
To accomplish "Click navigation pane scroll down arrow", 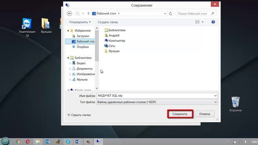I will pyautogui.click(x=97, y=88).
